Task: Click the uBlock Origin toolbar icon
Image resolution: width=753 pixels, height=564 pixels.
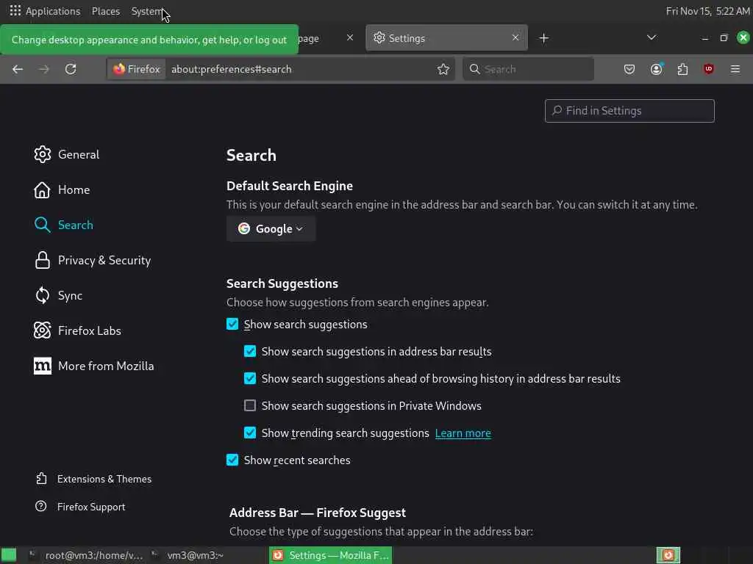Action: click(x=709, y=69)
